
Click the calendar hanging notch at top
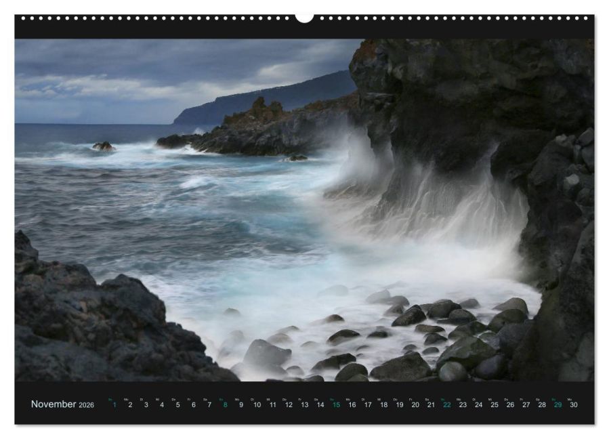coord(304,18)
